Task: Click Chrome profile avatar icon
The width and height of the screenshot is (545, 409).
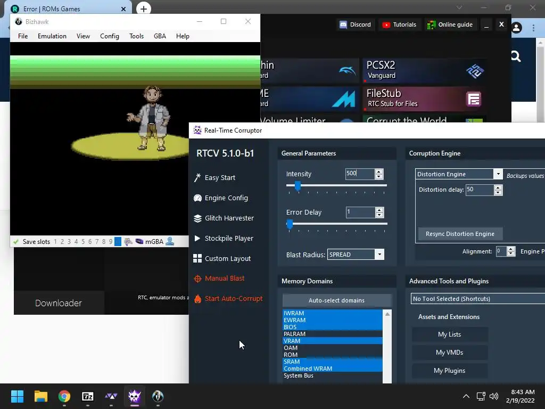Action: pos(516,28)
